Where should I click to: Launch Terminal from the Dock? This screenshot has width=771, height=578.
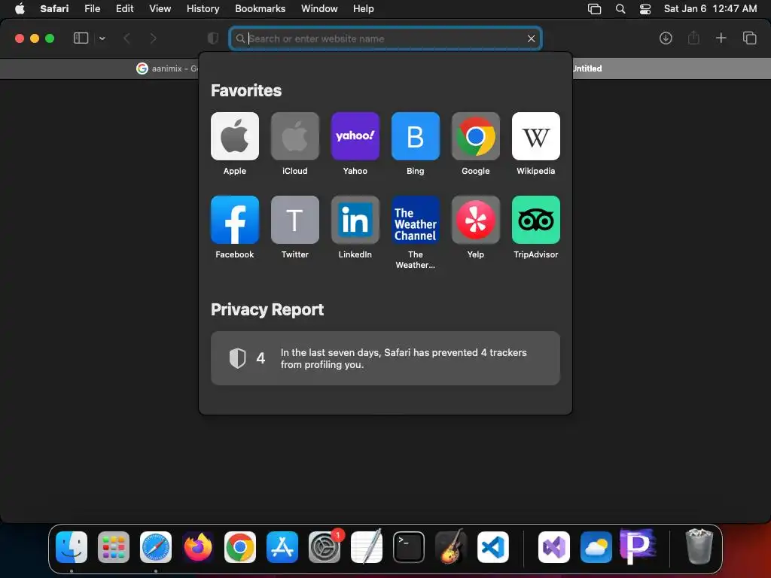point(409,547)
